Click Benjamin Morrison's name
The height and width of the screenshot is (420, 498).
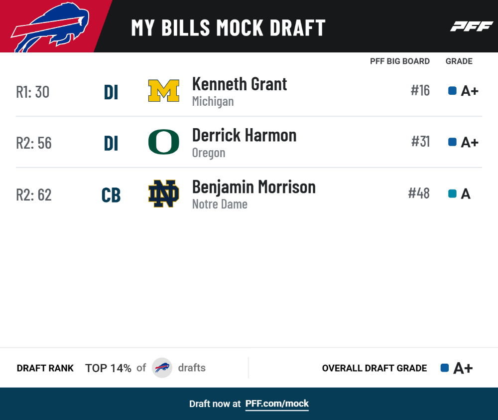click(254, 187)
